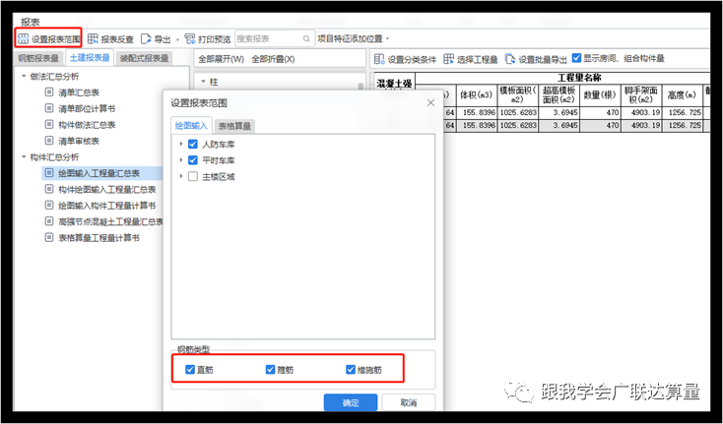
Task: Click 全部展开(W) button
Action: 221,59
